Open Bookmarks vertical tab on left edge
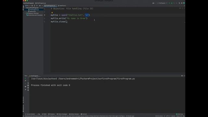The width and height of the screenshot is (208, 117). 23,108
